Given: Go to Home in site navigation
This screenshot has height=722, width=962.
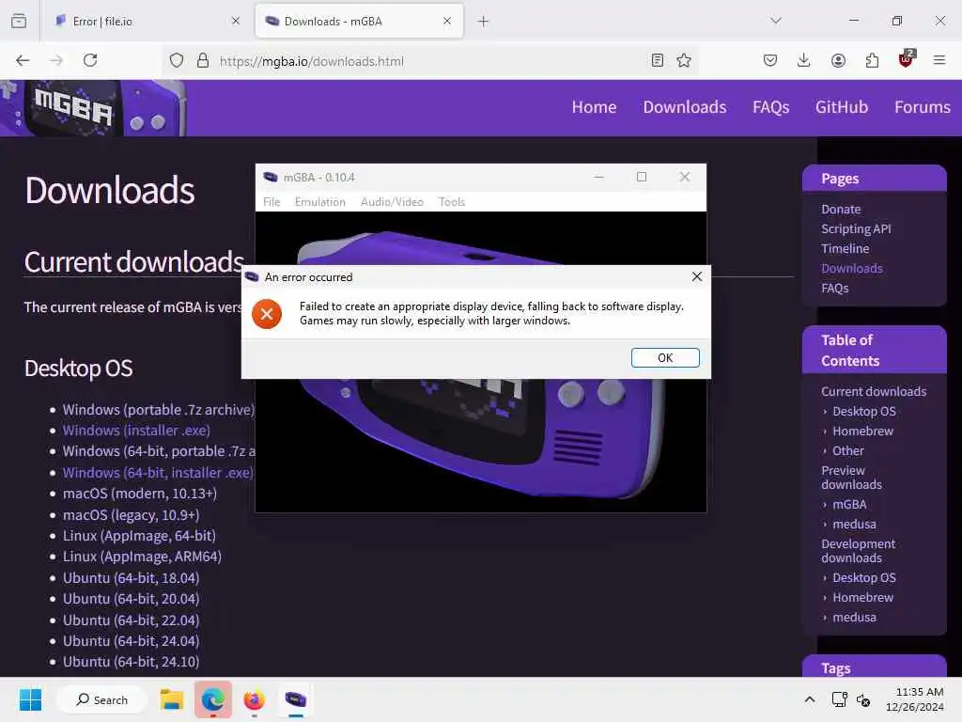Looking at the screenshot, I should pyautogui.click(x=594, y=107).
